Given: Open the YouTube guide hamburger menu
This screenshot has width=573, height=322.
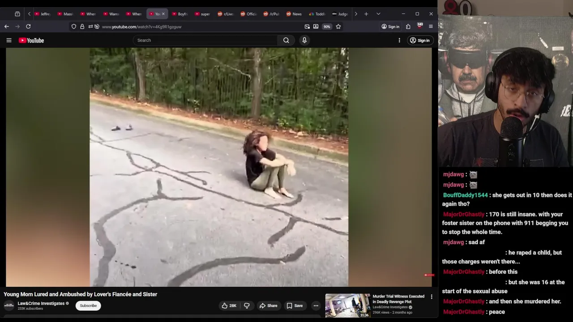Looking at the screenshot, I should click(x=9, y=40).
